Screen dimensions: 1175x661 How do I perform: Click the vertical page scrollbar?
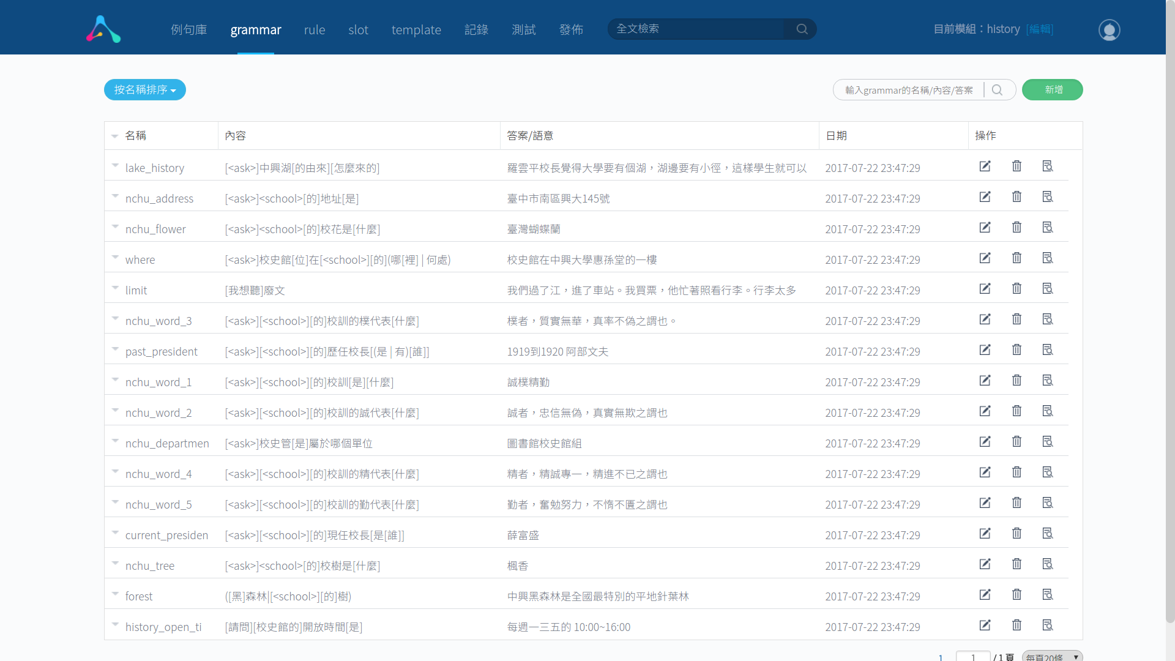[x=1170, y=306]
